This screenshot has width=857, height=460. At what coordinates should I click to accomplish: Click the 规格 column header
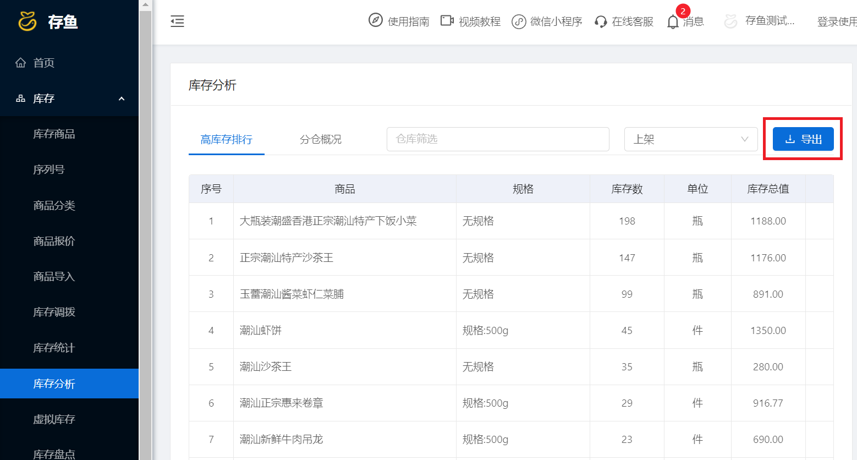point(523,189)
